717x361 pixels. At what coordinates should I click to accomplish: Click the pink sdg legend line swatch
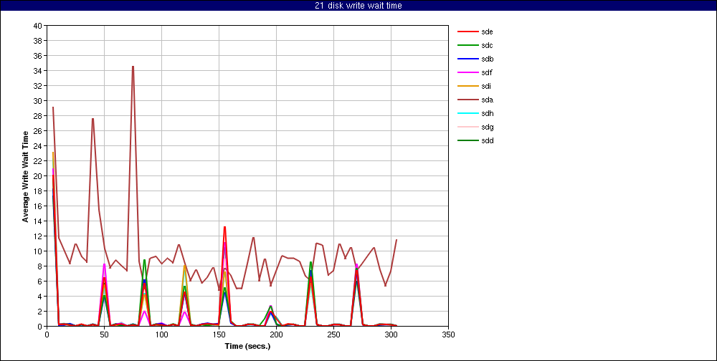tap(467, 127)
